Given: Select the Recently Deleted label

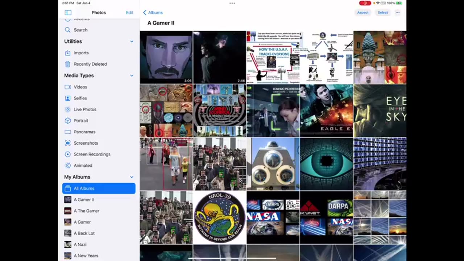Looking at the screenshot, I should [90, 64].
